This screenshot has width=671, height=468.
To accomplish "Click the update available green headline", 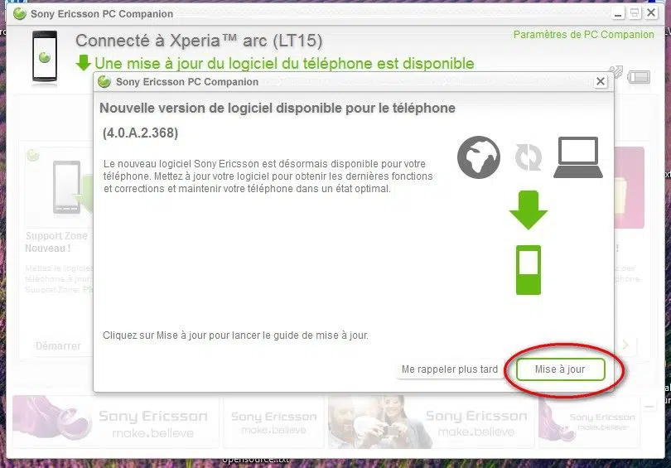I will click(284, 64).
